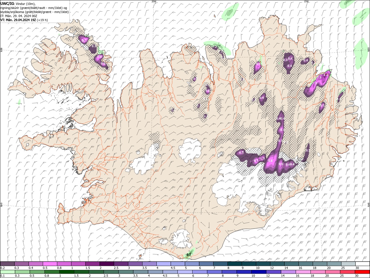Image resolution: width=370 pixels, height=278 pixels.
Task: Click the 'IT: Mán. 29. 04. 2024 00Z' line
Action: click(19, 16)
